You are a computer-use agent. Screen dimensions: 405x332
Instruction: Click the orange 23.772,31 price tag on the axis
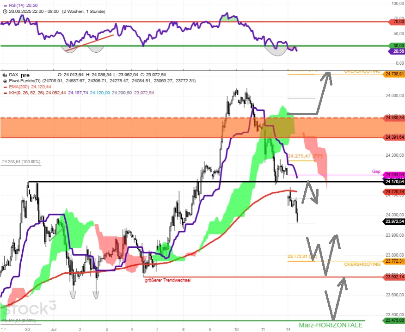(394, 261)
